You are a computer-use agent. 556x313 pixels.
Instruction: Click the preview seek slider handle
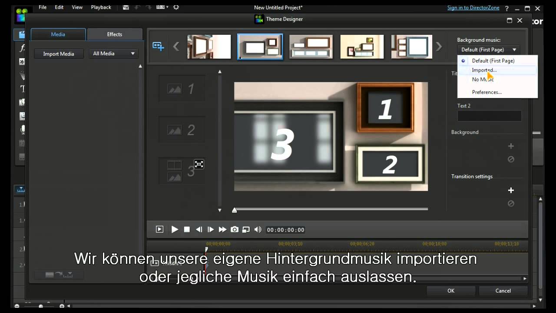(x=235, y=210)
